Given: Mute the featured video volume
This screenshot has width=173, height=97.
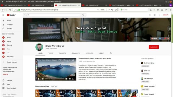Looking at the screenshot, I should (43, 79).
